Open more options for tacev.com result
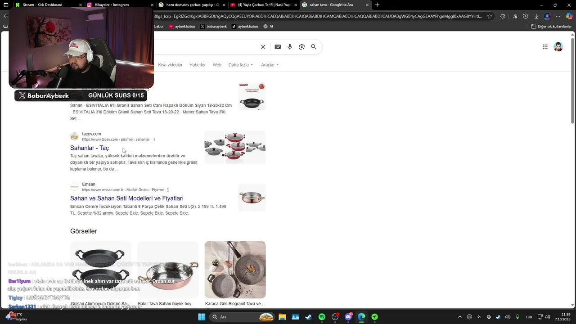Viewport: 576px width, 324px height. click(x=154, y=139)
